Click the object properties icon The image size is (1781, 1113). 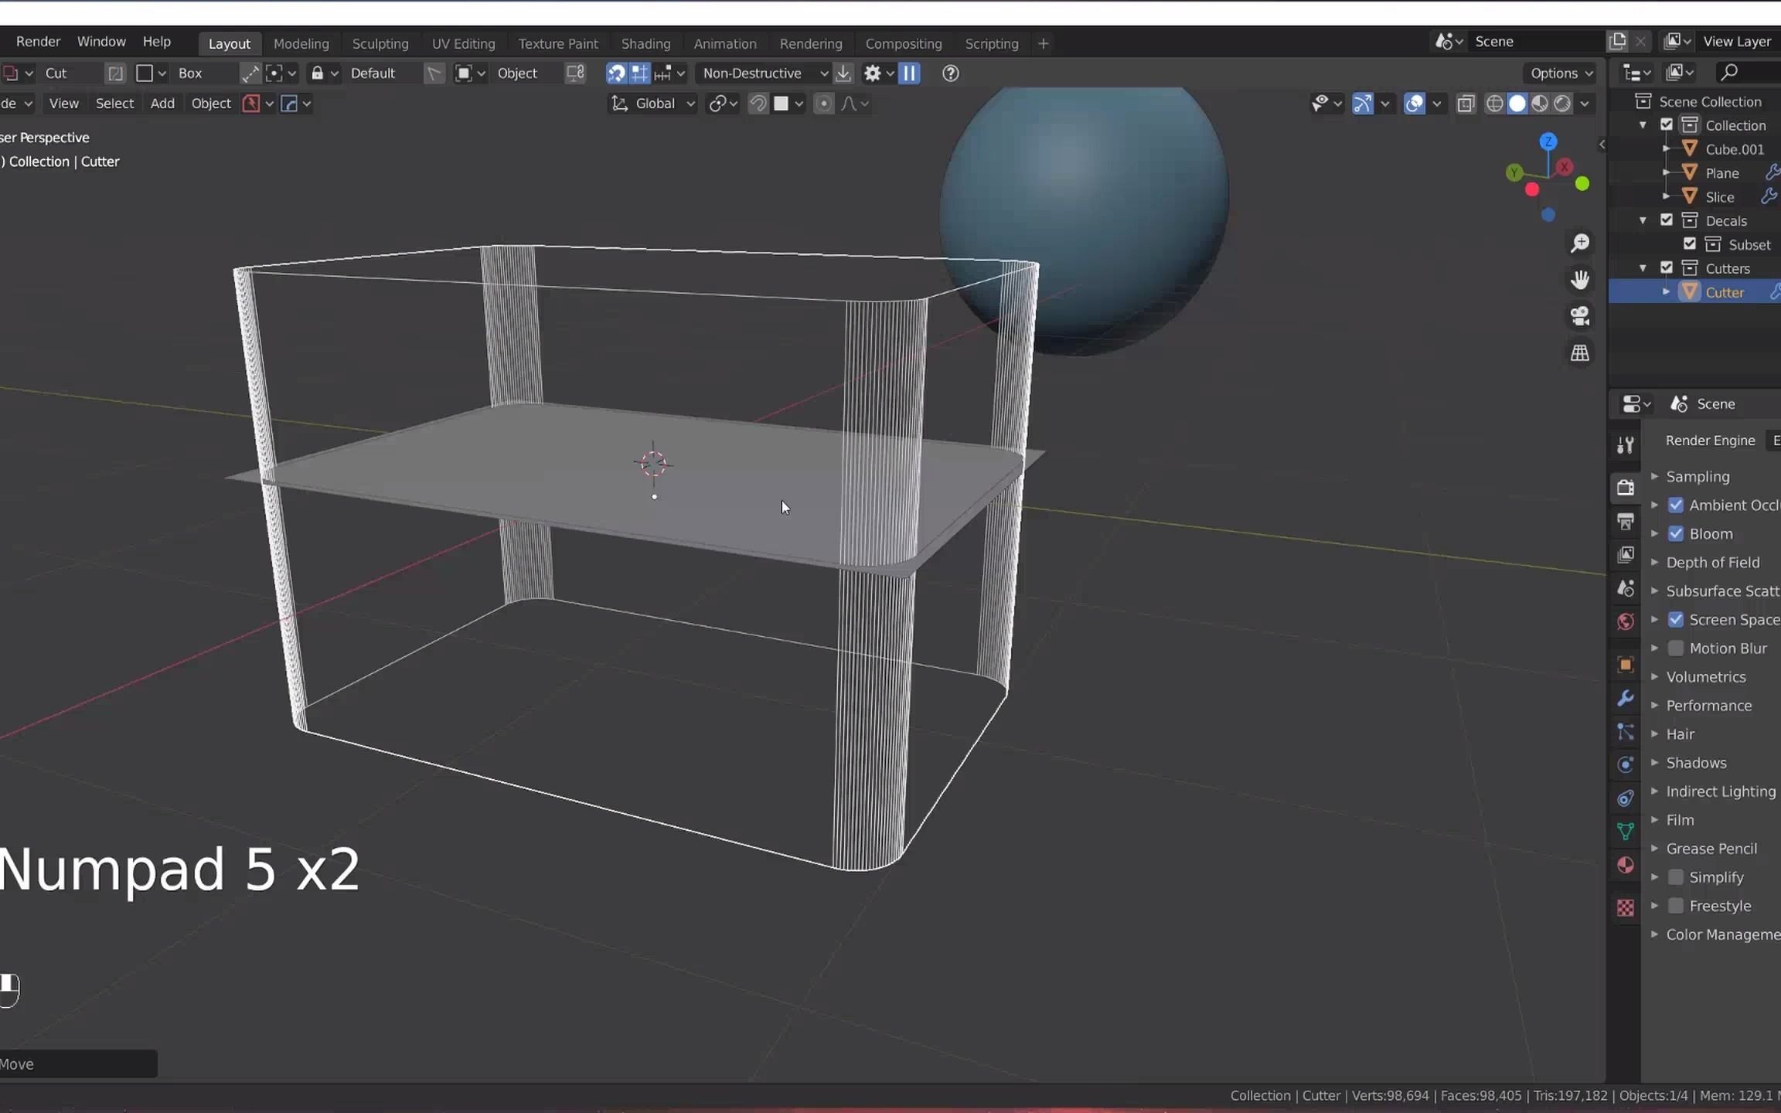[x=1625, y=664]
